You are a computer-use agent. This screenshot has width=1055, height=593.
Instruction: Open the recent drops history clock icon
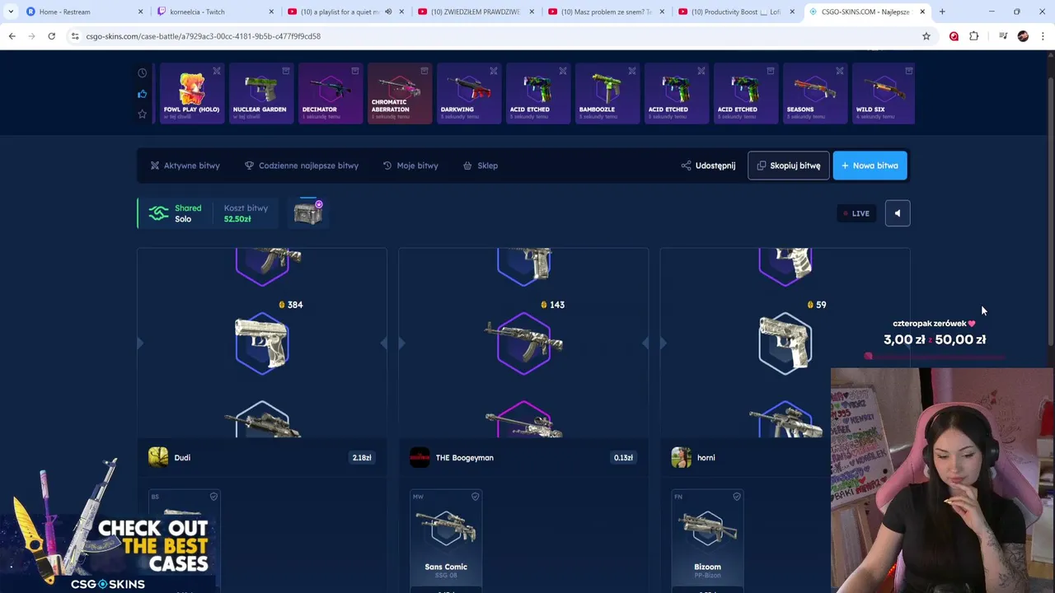click(x=142, y=73)
